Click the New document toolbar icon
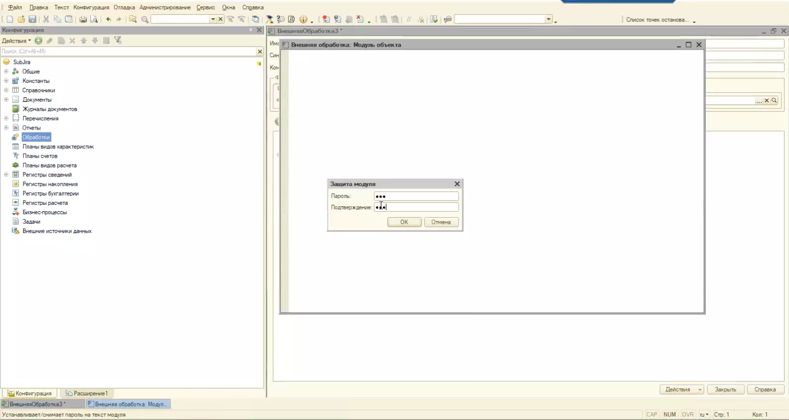 click(10, 19)
